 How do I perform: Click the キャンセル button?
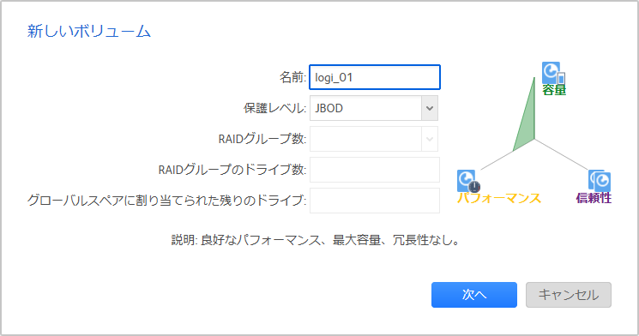(569, 295)
